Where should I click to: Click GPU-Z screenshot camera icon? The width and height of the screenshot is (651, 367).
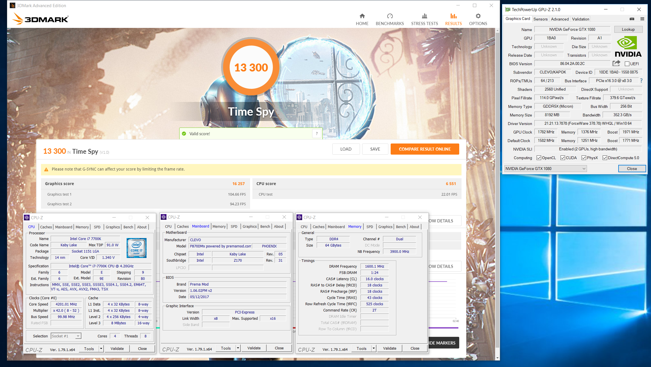(632, 19)
